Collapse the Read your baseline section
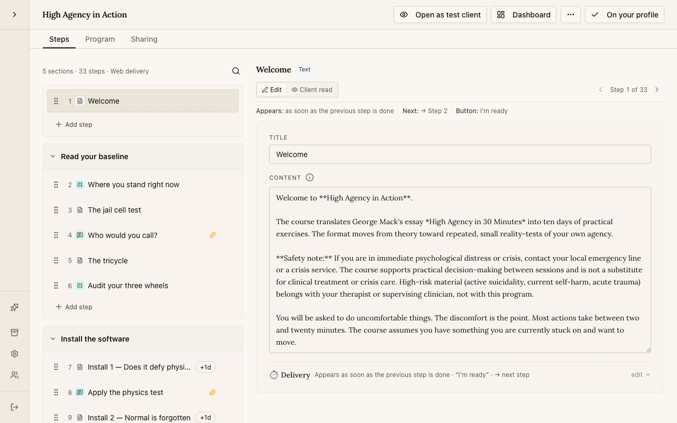Image resolution: width=677 pixels, height=423 pixels. tap(53, 157)
